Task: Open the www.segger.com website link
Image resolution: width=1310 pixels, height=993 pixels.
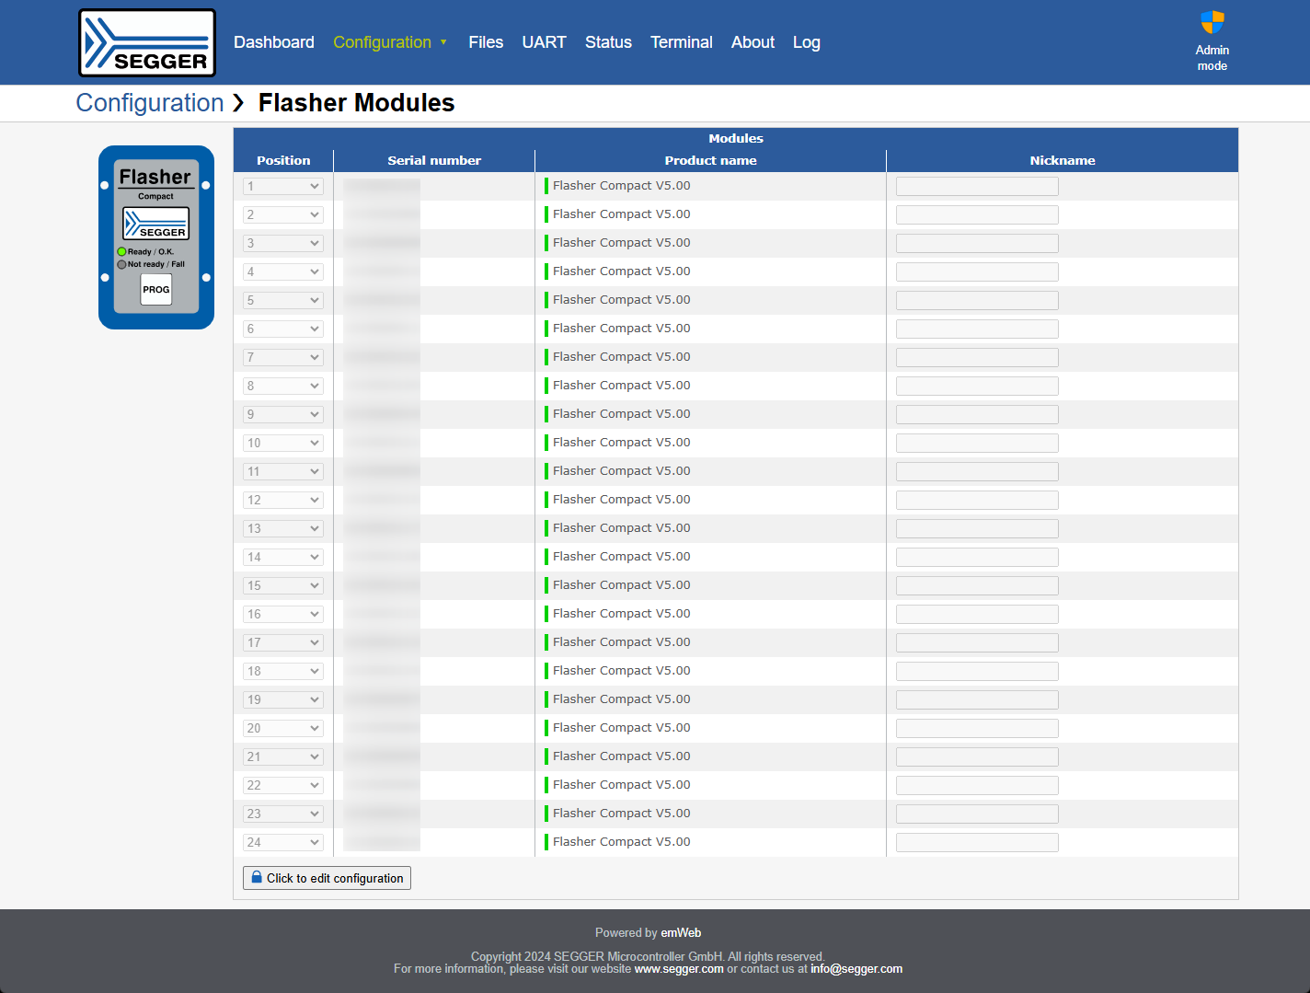Action: tap(678, 969)
